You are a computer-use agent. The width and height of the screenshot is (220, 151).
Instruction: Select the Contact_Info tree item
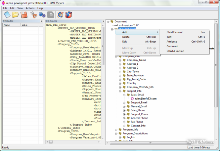138,126
